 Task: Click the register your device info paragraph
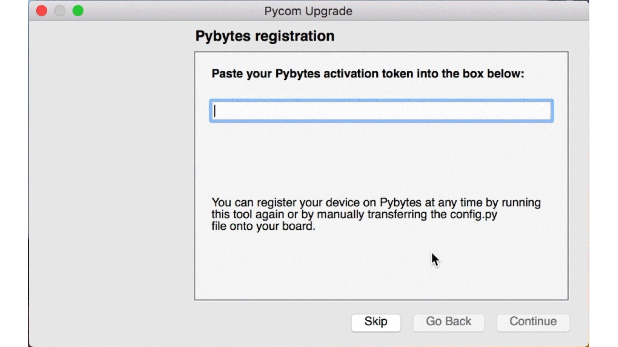click(376, 214)
